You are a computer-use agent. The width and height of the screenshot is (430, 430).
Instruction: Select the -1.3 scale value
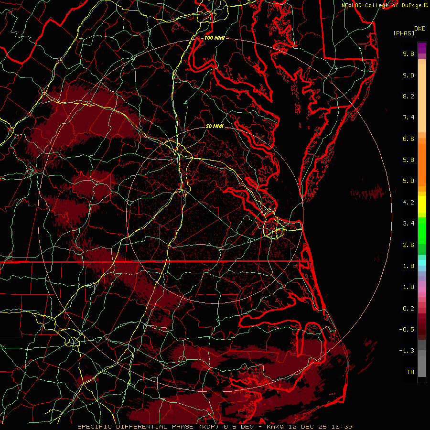[x=407, y=351]
